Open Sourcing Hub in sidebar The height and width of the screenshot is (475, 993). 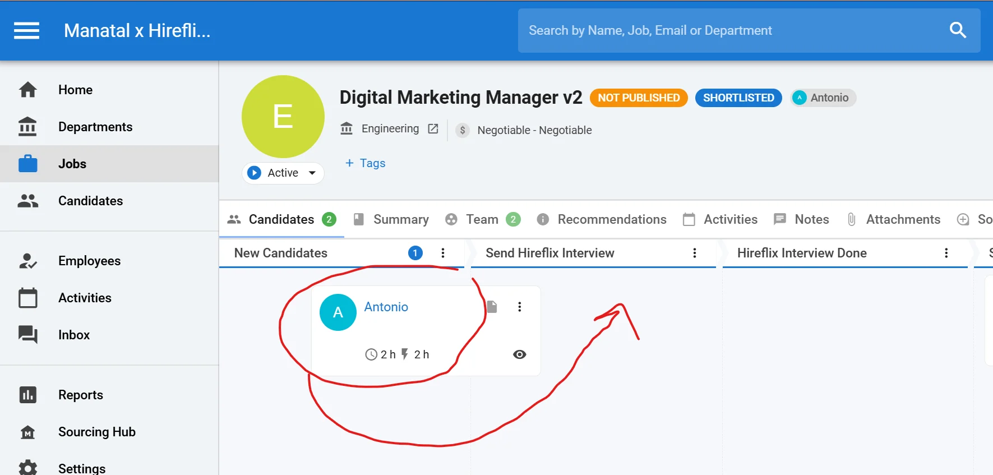pyautogui.click(x=109, y=432)
